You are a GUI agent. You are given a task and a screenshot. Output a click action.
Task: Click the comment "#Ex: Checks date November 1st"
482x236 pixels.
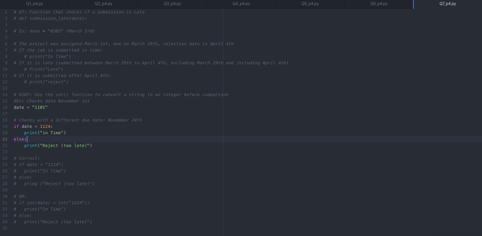(52, 101)
